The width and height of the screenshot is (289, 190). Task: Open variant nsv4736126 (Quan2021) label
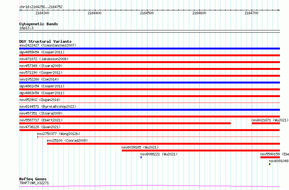click(x=40, y=127)
